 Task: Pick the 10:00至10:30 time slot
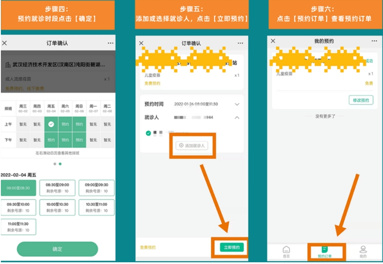coord(57,207)
